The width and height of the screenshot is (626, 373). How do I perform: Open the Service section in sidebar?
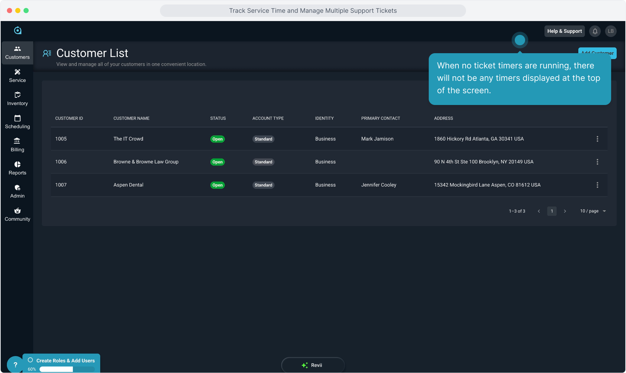[x=17, y=76]
